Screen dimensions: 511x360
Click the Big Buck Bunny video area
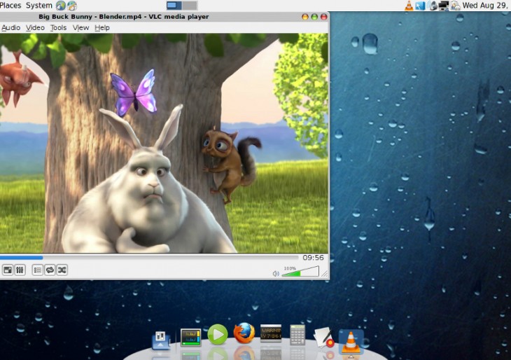pos(164,143)
